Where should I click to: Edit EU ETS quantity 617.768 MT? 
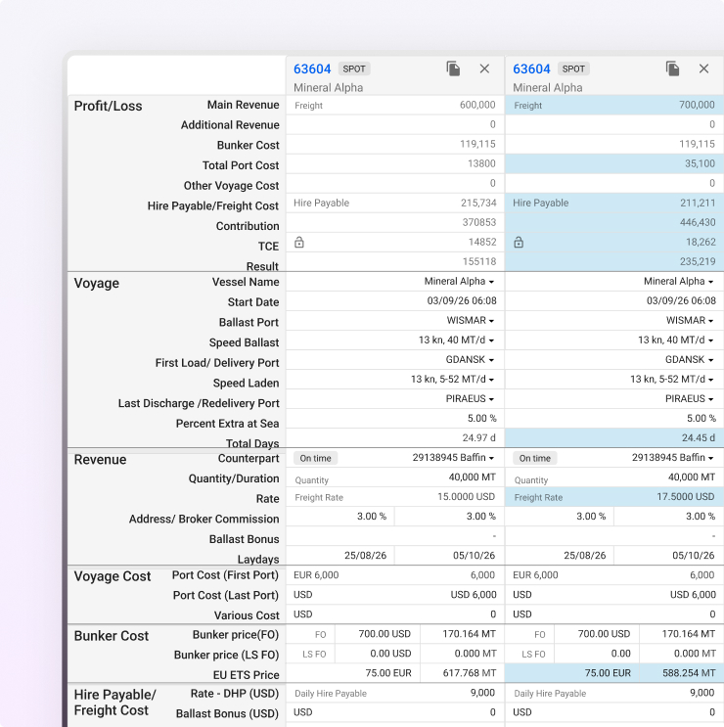pyautogui.click(x=462, y=673)
